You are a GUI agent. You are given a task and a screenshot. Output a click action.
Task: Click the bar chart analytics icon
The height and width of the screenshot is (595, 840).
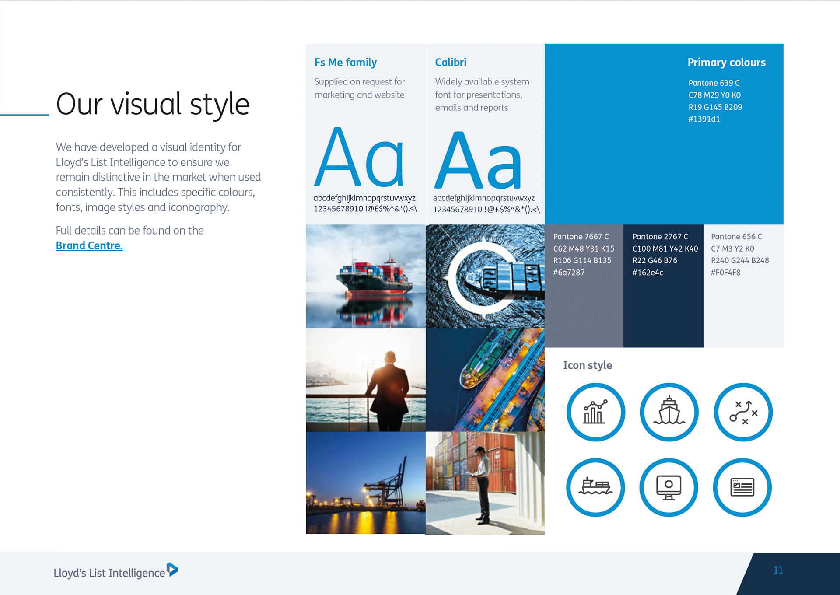pos(595,412)
